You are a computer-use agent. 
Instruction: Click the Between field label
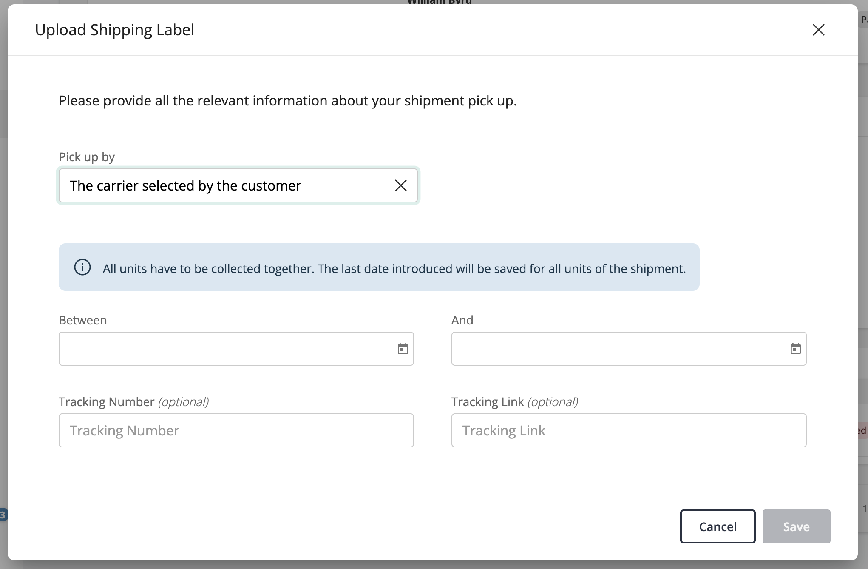pyautogui.click(x=83, y=320)
